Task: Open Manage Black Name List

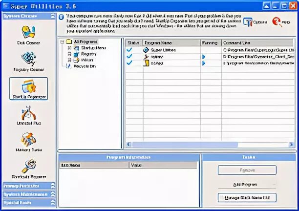Action: point(247,198)
